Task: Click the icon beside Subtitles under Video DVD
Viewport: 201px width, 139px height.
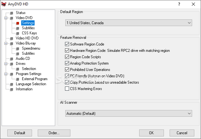Action: (18, 28)
